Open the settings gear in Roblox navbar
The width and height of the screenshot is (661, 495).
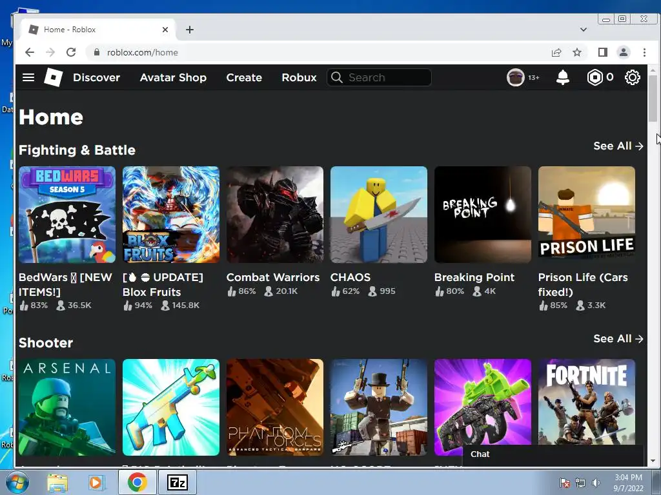point(633,77)
